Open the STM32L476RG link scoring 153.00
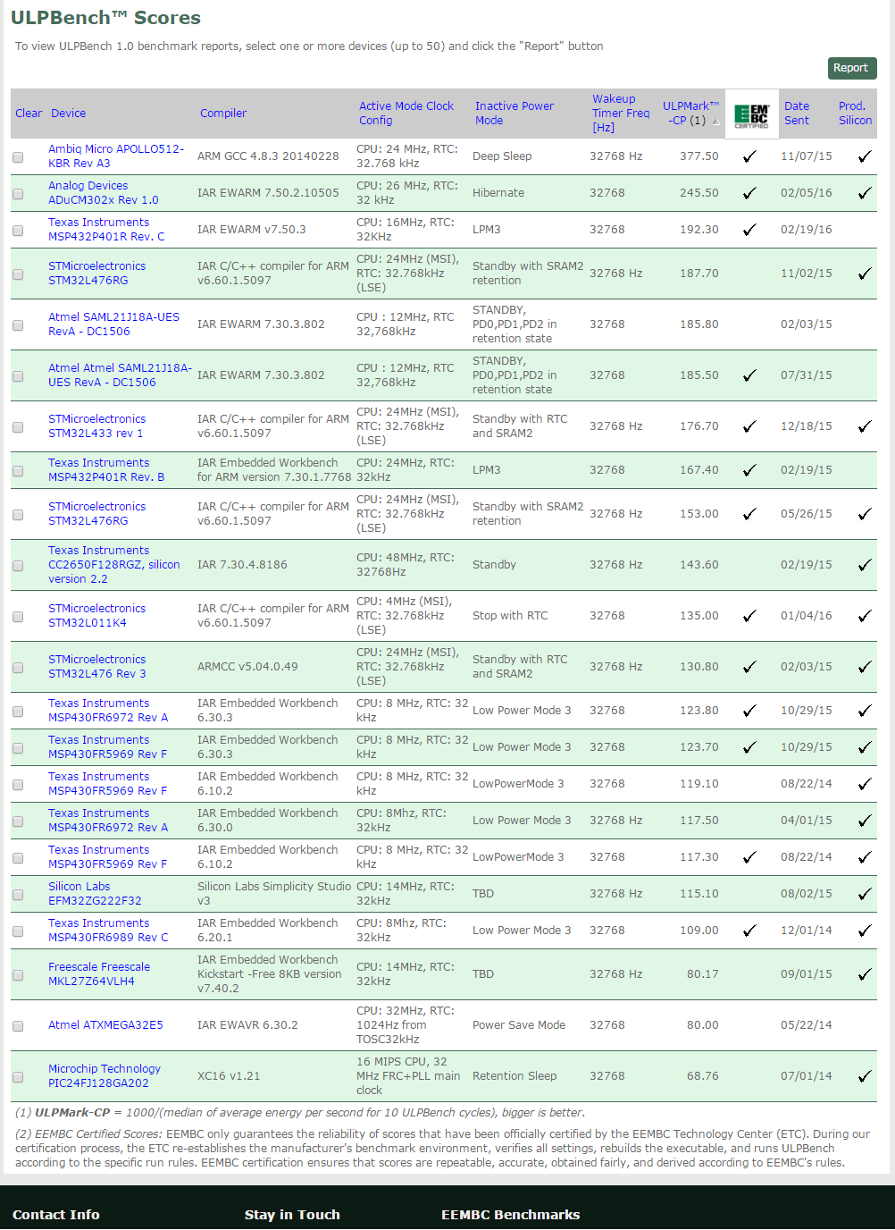This screenshot has height=1230, width=895. point(96,514)
